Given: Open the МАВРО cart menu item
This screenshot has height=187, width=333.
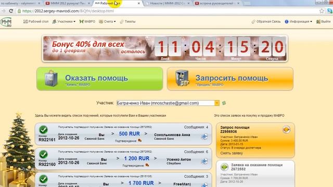Looking at the screenshot, I should pos(87,21).
